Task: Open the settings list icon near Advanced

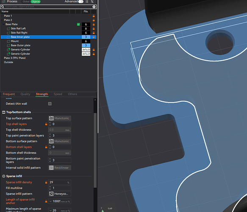Action: [87, 2]
